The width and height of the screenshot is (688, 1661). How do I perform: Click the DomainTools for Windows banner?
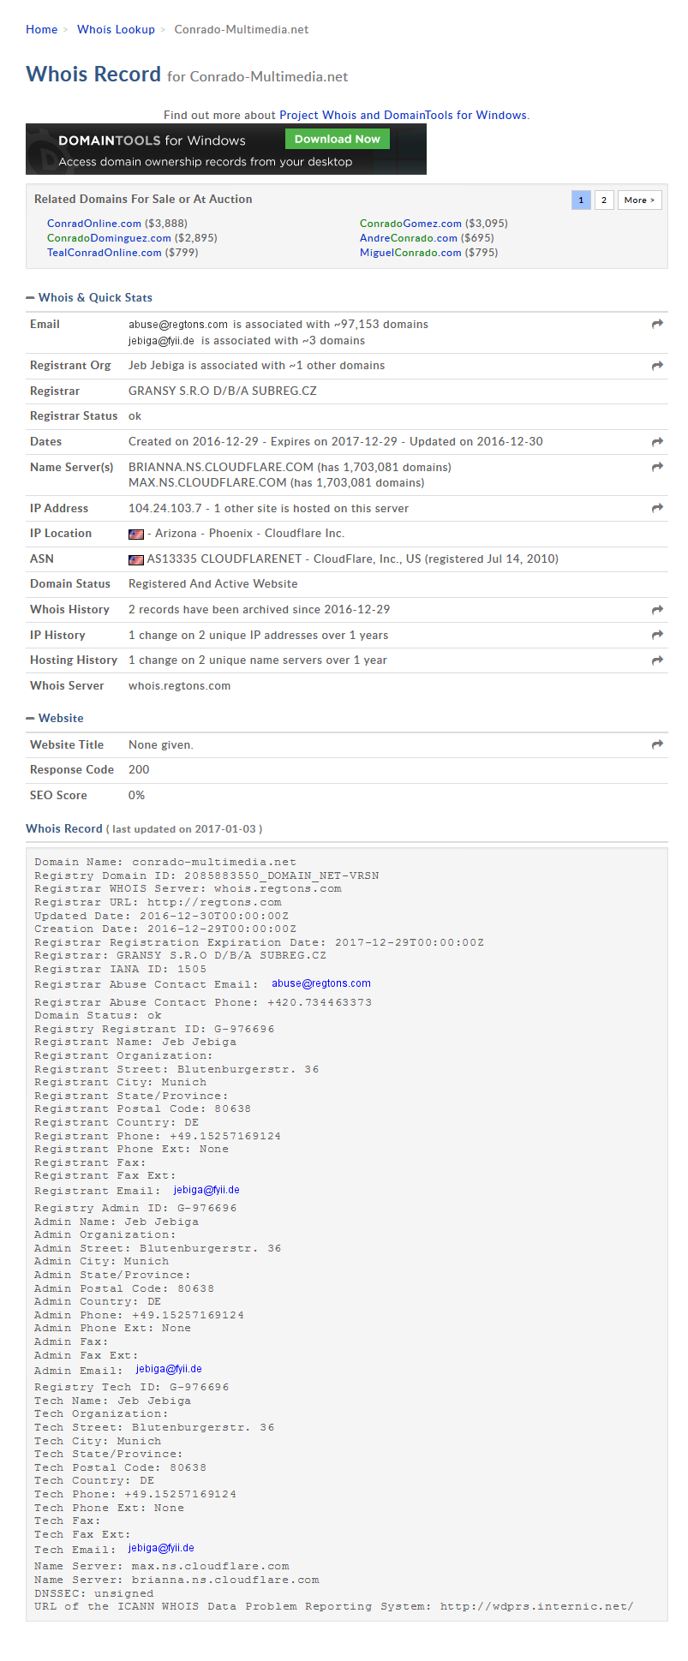[x=226, y=149]
